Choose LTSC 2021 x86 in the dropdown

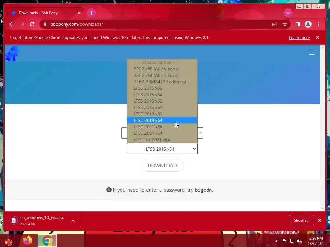[162, 127]
